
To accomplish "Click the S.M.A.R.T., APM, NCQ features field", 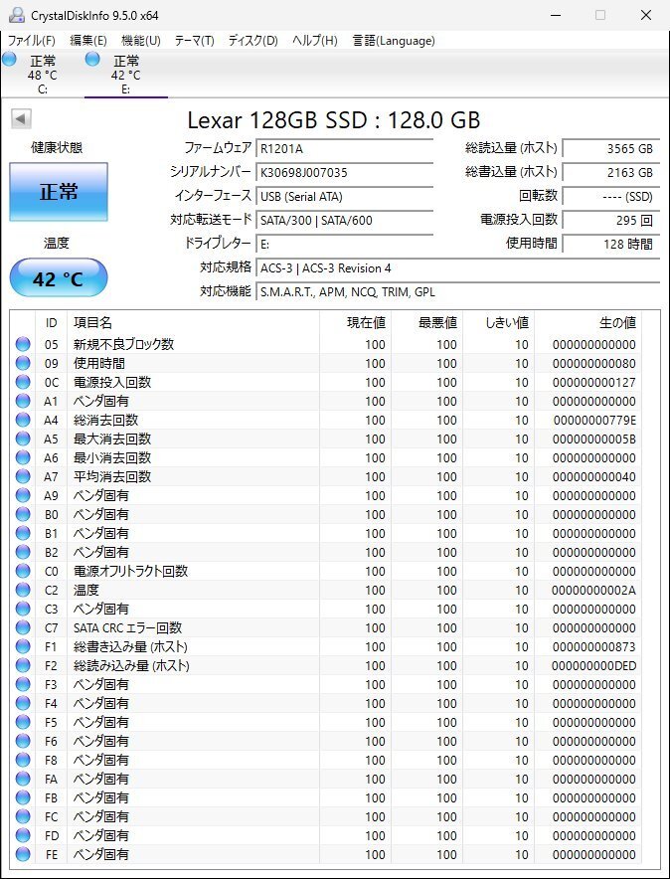I will (457, 292).
